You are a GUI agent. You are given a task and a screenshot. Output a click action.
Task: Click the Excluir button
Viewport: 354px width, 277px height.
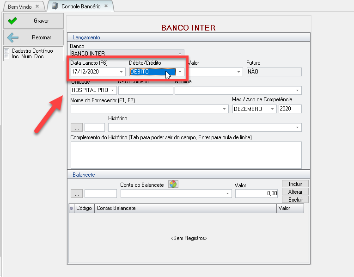point(295,199)
